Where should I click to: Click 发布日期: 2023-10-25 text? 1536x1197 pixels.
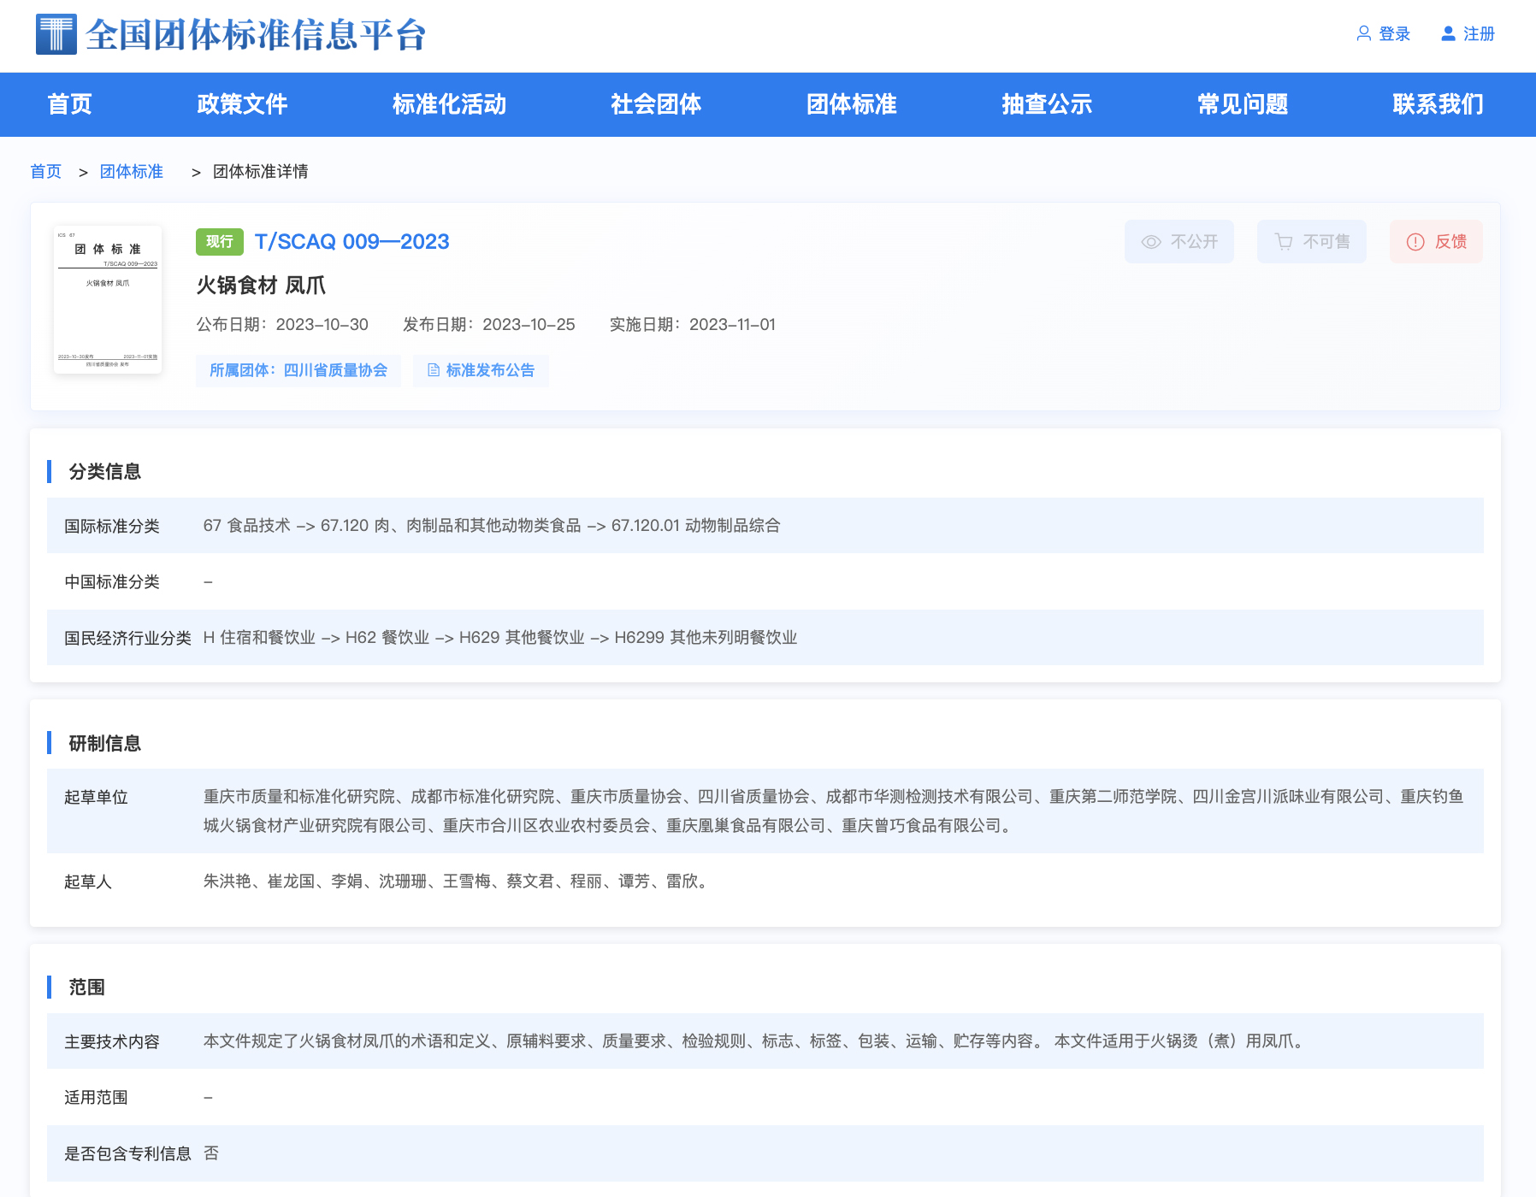click(489, 325)
